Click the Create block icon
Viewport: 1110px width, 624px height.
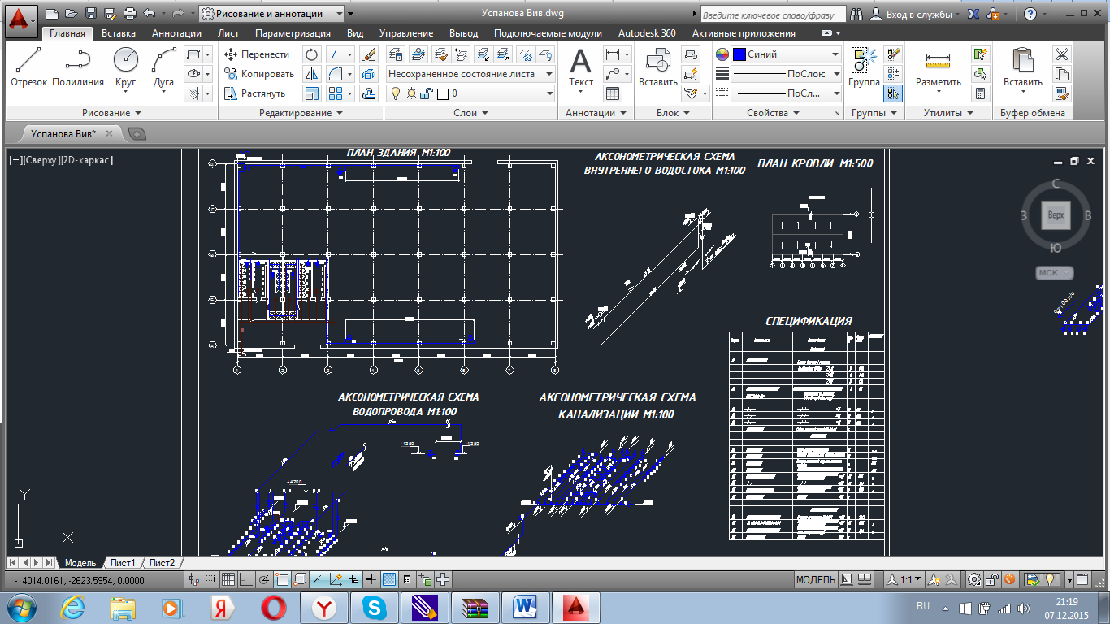[691, 54]
